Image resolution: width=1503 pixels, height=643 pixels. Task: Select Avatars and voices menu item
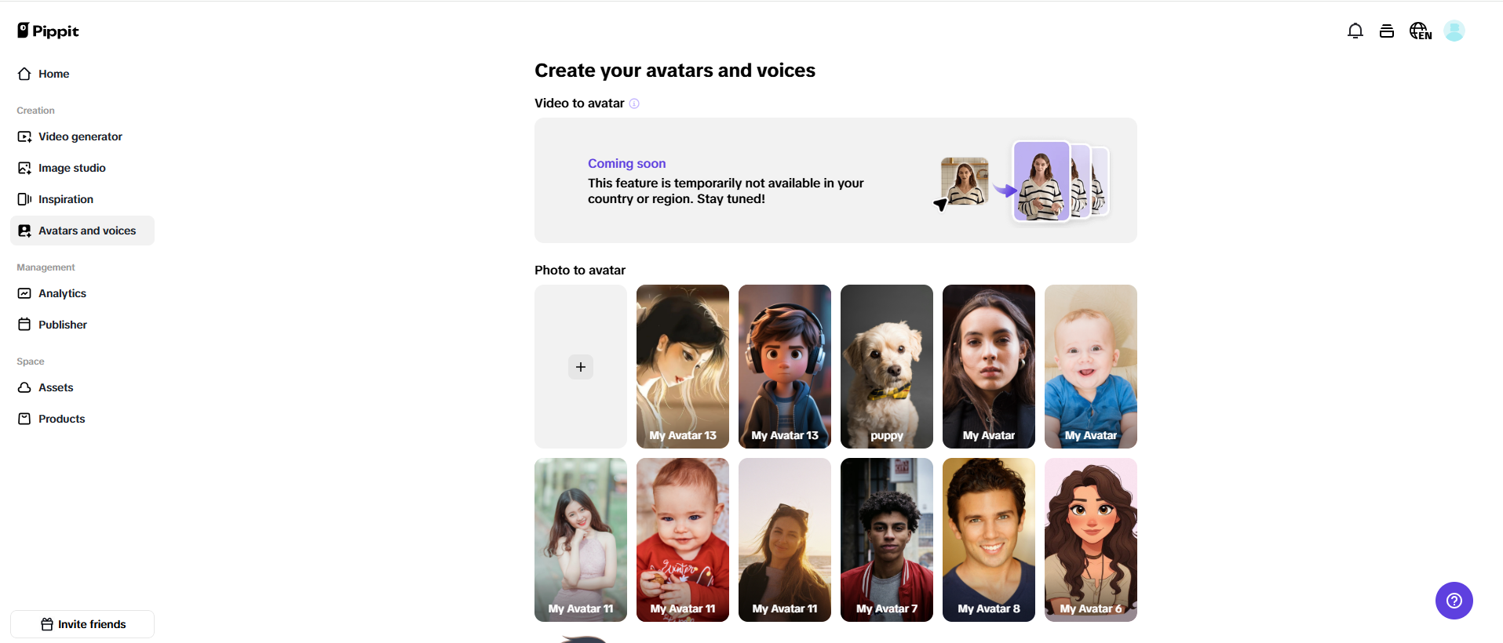86,231
